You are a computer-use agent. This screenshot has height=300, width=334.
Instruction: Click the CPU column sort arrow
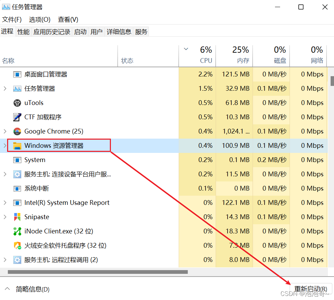186,49
